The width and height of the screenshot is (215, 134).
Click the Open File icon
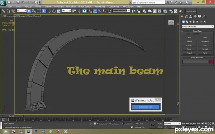point(14,2)
